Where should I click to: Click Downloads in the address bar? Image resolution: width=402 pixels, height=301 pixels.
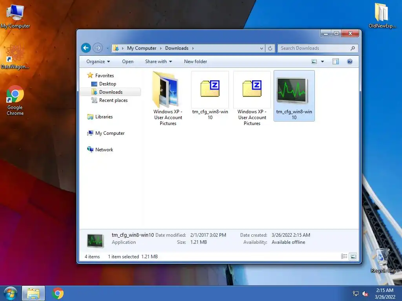tap(177, 48)
